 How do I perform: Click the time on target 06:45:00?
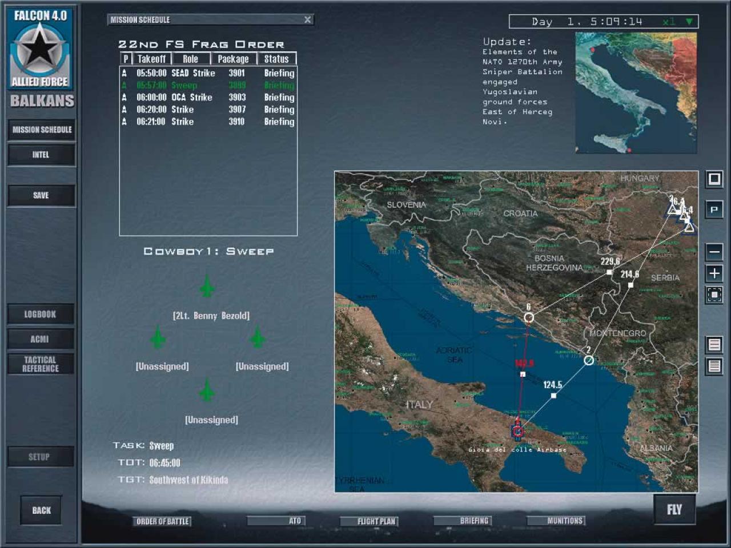[x=164, y=463]
